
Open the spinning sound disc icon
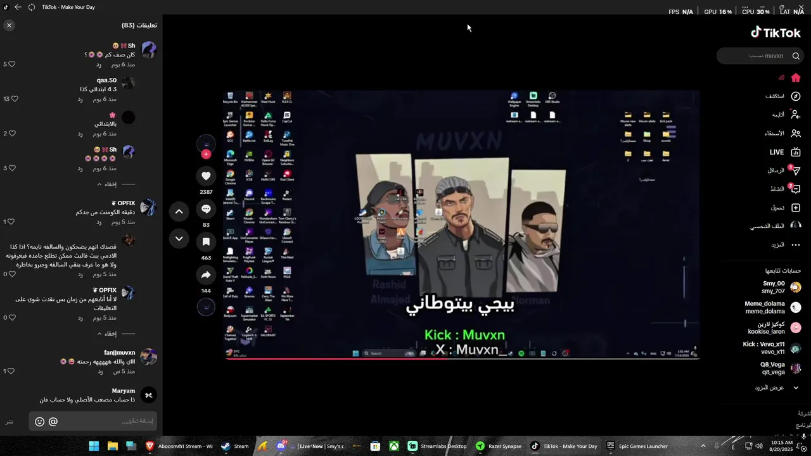pyautogui.click(x=206, y=307)
